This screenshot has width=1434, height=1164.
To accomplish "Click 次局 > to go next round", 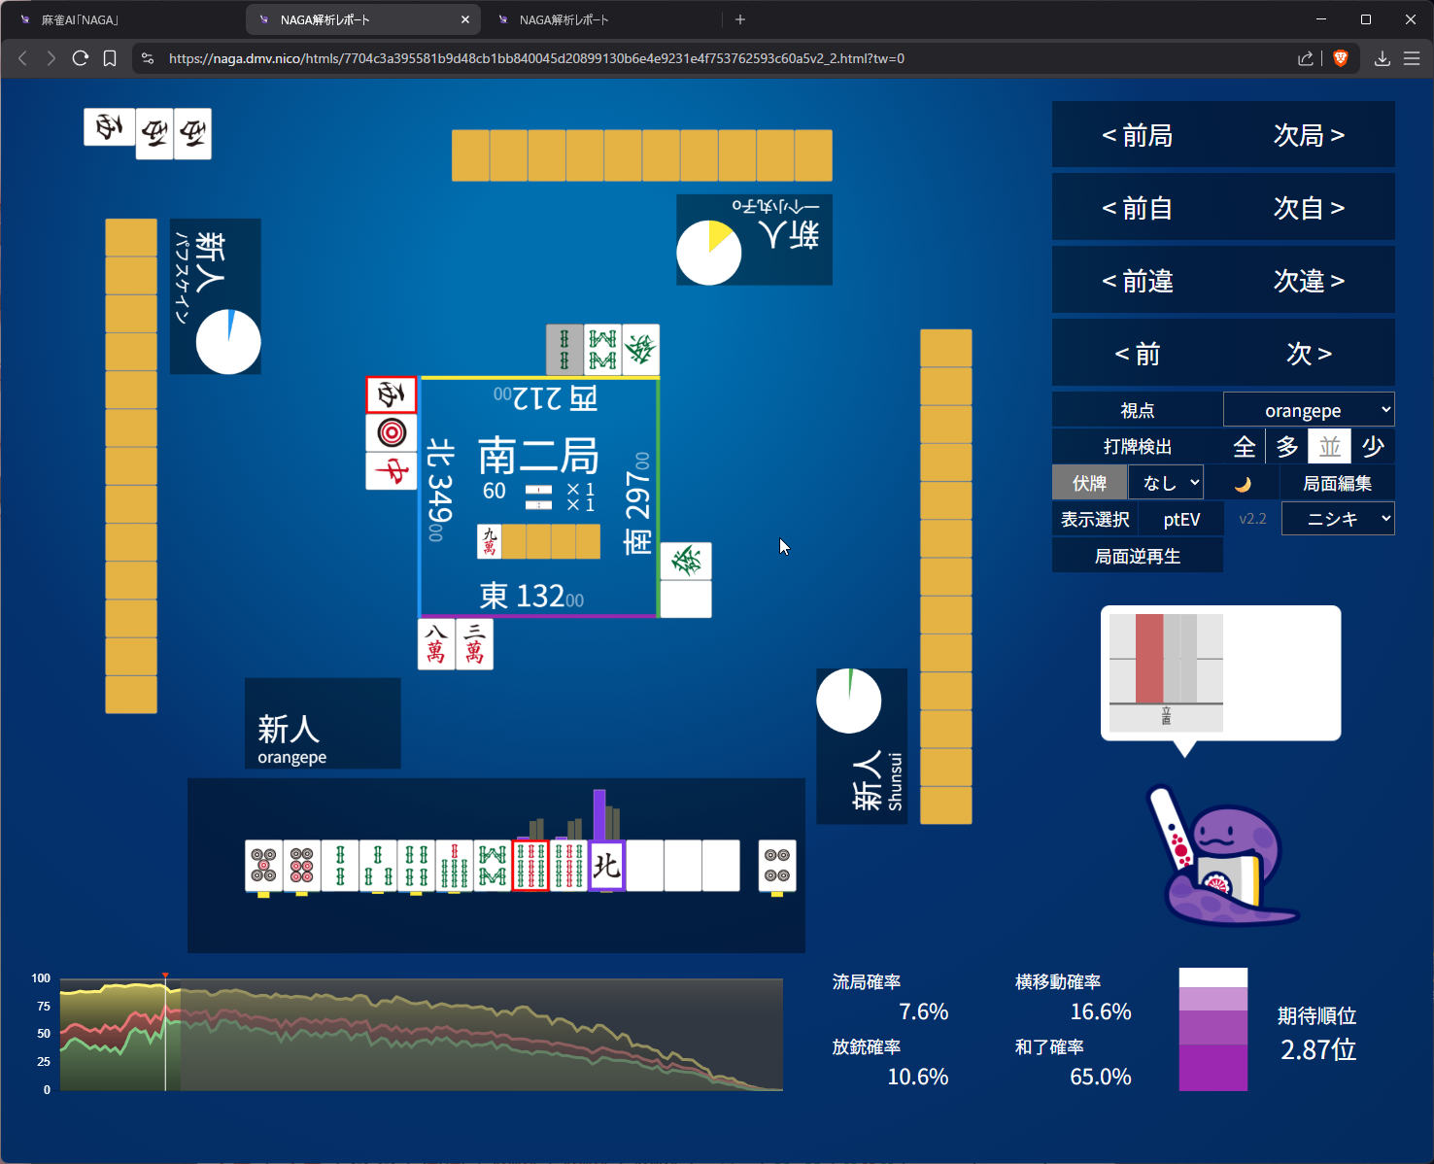I will click(1308, 135).
